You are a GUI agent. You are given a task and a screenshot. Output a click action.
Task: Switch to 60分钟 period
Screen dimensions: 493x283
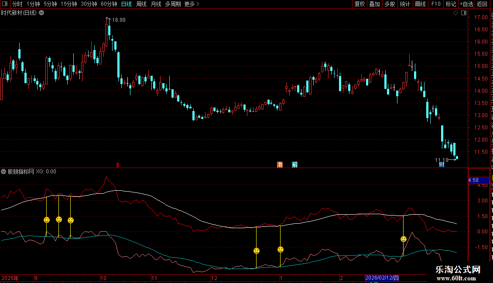point(109,4)
